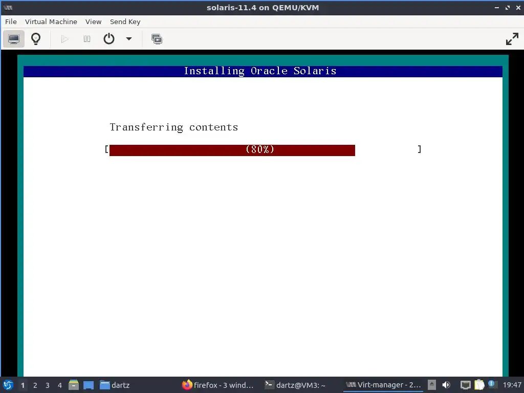Expand the shutdown options dropdown arrow
The image size is (524, 393).
[x=128, y=39]
